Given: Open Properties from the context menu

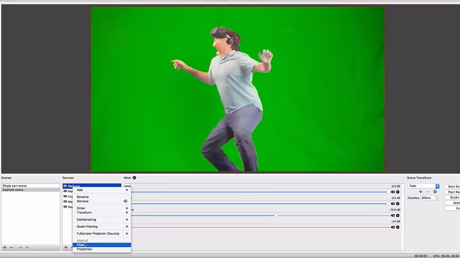Looking at the screenshot, I should pyautogui.click(x=102, y=249).
